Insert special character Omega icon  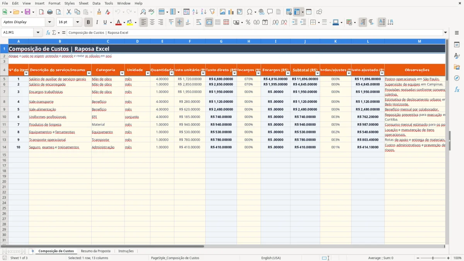coord(250,12)
